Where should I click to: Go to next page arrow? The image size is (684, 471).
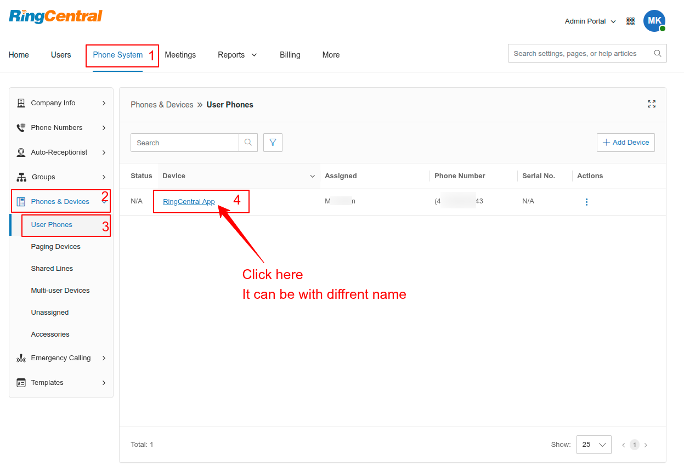click(646, 445)
